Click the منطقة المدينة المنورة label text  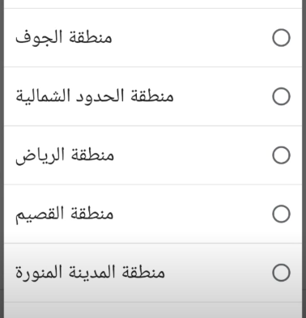(90, 273)
